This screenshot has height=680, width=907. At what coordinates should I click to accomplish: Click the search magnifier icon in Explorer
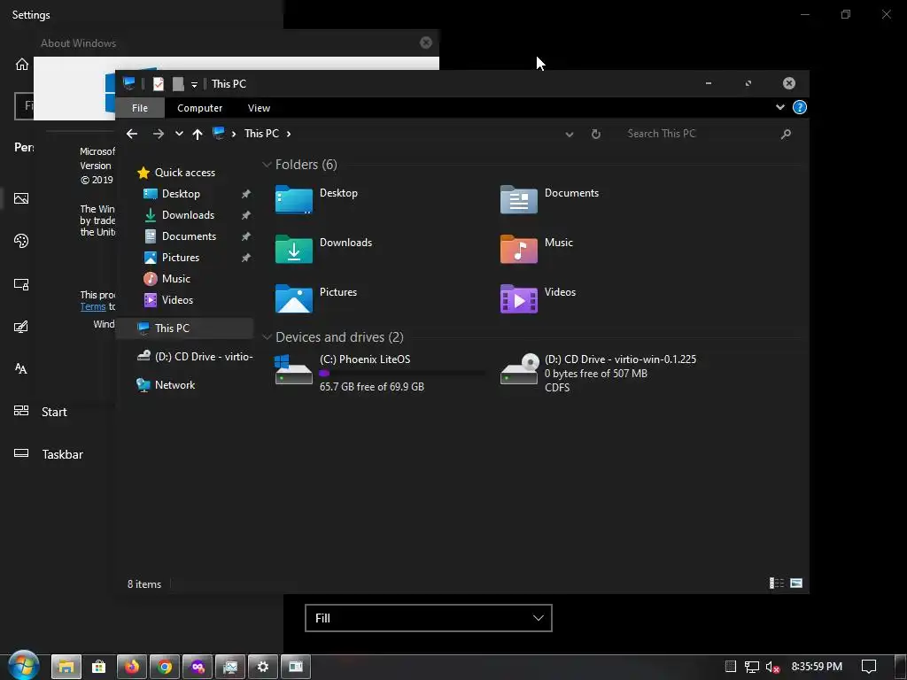(x=786, y=134)
